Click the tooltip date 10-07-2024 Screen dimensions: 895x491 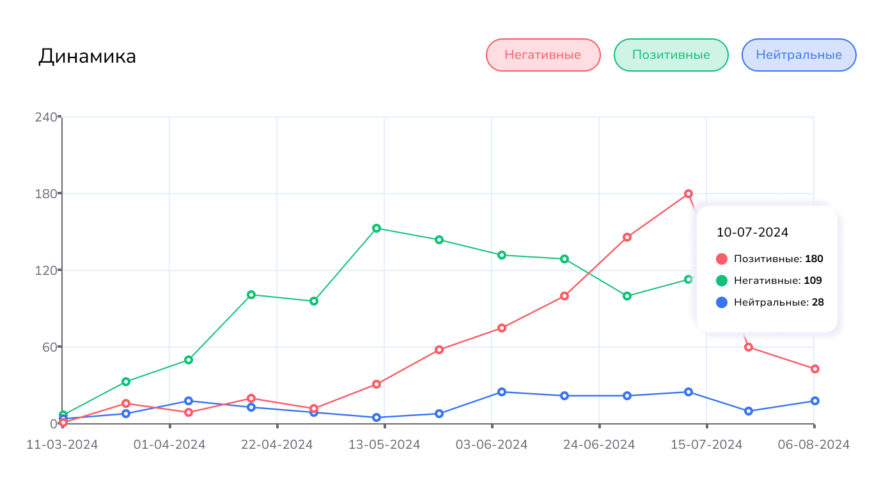pyautogui.click(x=752, y=232)
